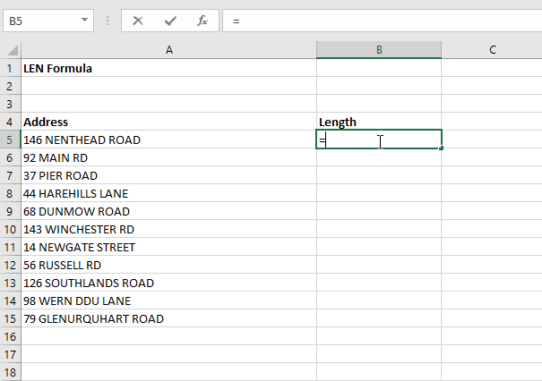The width and height of the screenshot is (542, 381).
Task: Select column A header
Action: (168, 50)
